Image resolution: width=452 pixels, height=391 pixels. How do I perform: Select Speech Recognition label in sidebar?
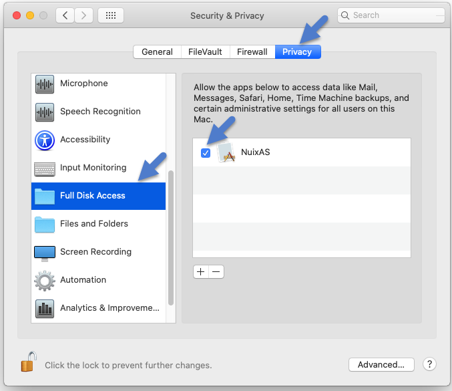[100, 112]
